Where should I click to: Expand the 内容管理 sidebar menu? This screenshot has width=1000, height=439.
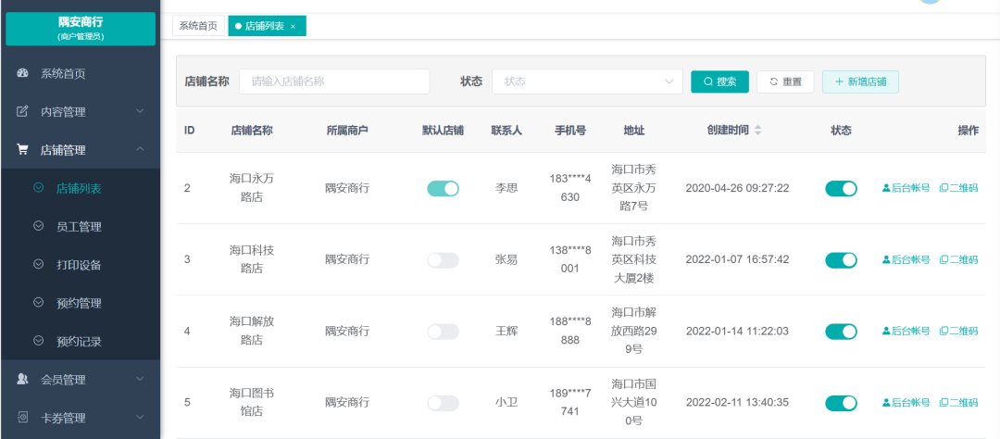pos(140,111)
